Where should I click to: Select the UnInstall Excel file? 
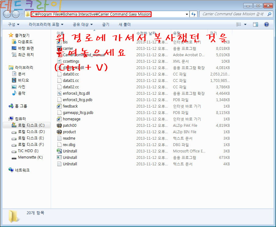(x=70, y=151)
